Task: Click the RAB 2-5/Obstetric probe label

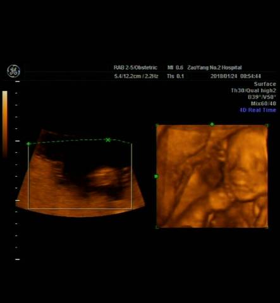Action: [135, 68]
